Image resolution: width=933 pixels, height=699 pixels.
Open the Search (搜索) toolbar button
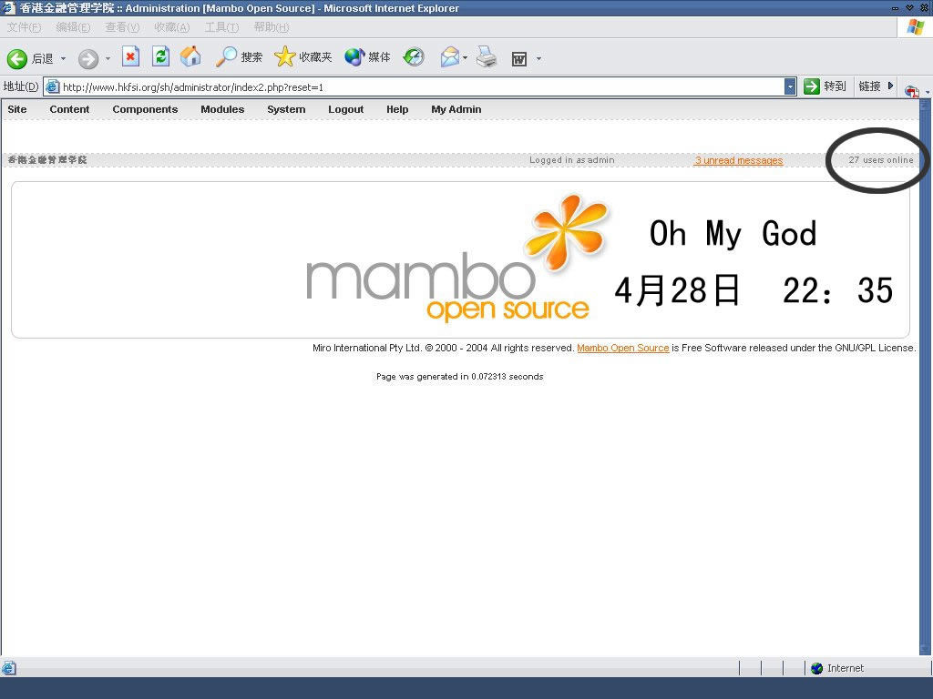click(239, 57)
